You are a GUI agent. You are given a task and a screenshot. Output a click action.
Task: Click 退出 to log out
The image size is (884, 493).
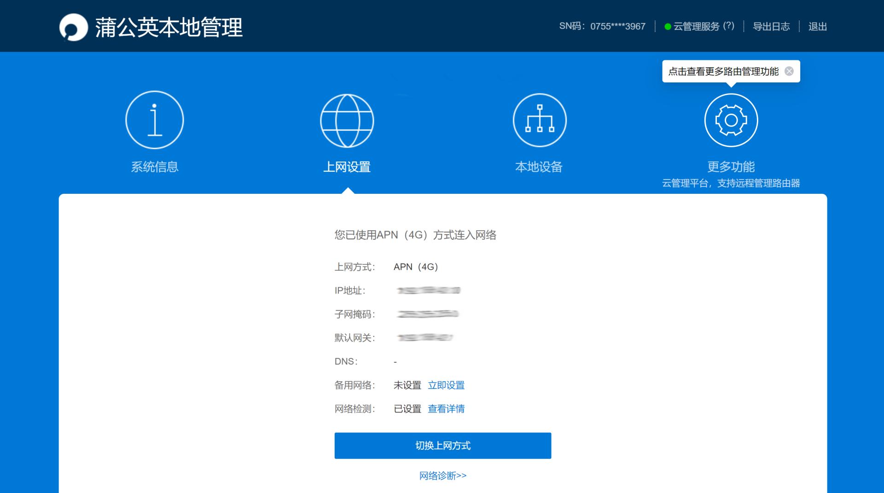pos(817,26)
